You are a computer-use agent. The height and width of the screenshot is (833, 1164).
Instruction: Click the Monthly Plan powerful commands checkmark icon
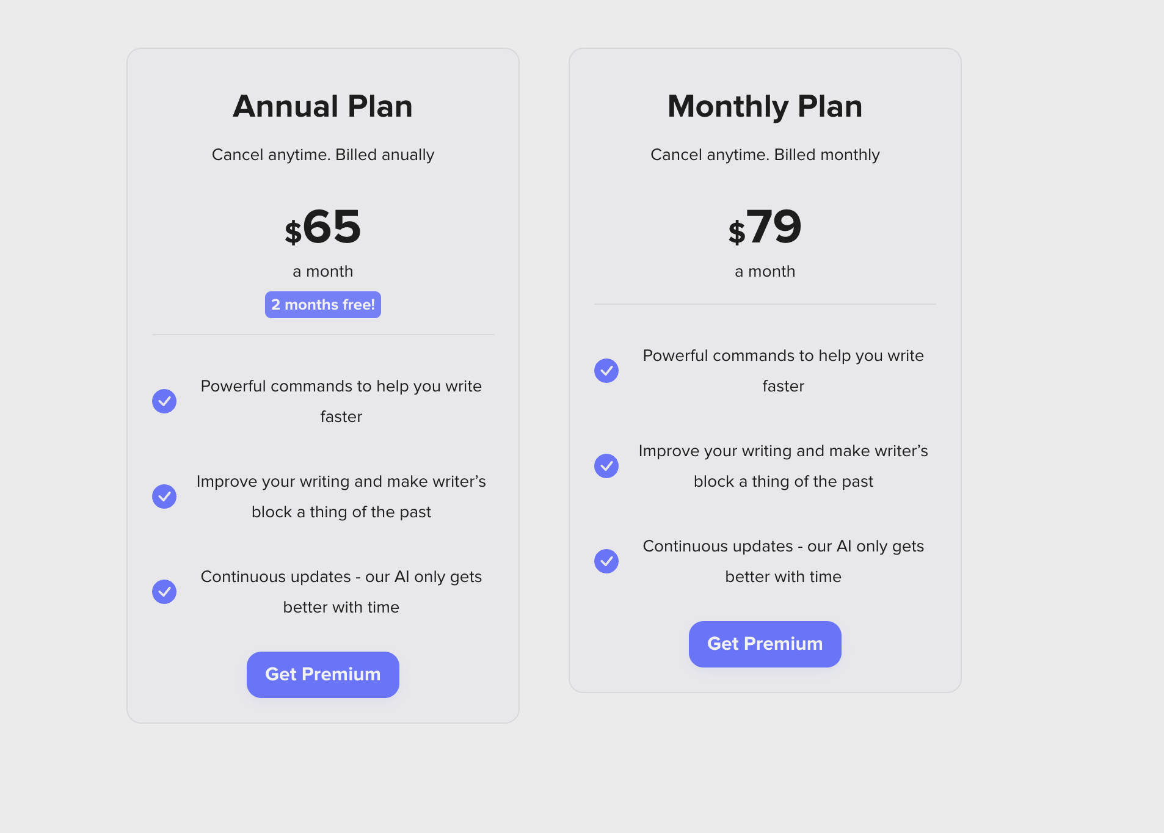(606, 371)
